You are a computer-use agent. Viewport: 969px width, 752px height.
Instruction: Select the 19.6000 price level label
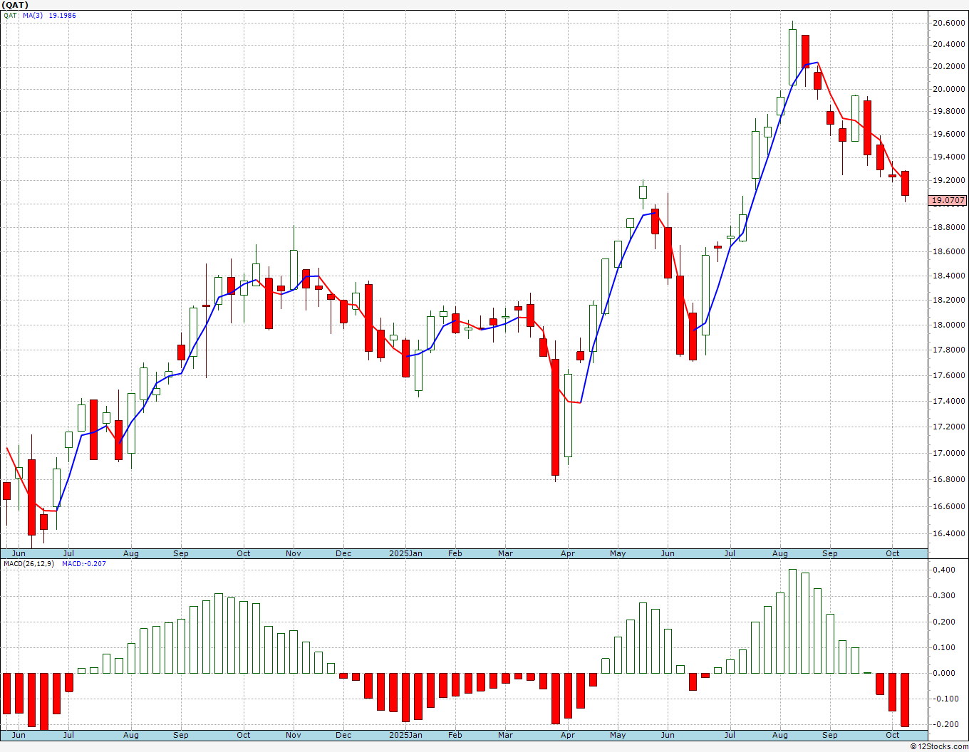pyautogui.click(x=949, y=135)
